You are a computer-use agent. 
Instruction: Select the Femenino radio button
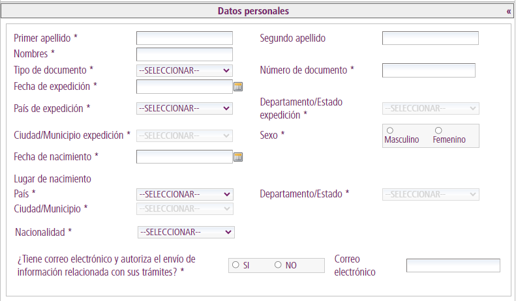(438, 131)
